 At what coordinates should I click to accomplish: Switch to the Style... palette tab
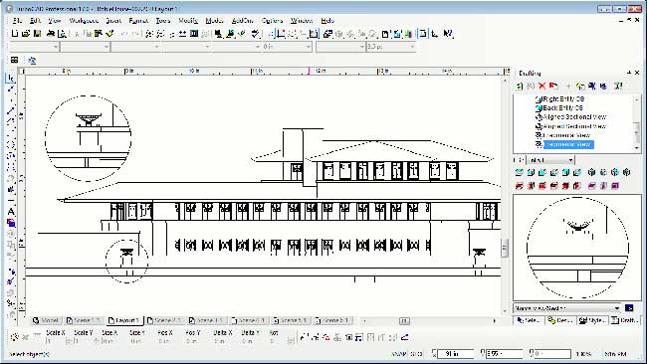point(592,320)
